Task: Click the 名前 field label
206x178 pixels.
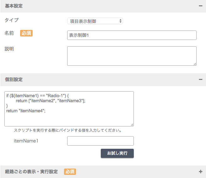Action: point(9,33)
